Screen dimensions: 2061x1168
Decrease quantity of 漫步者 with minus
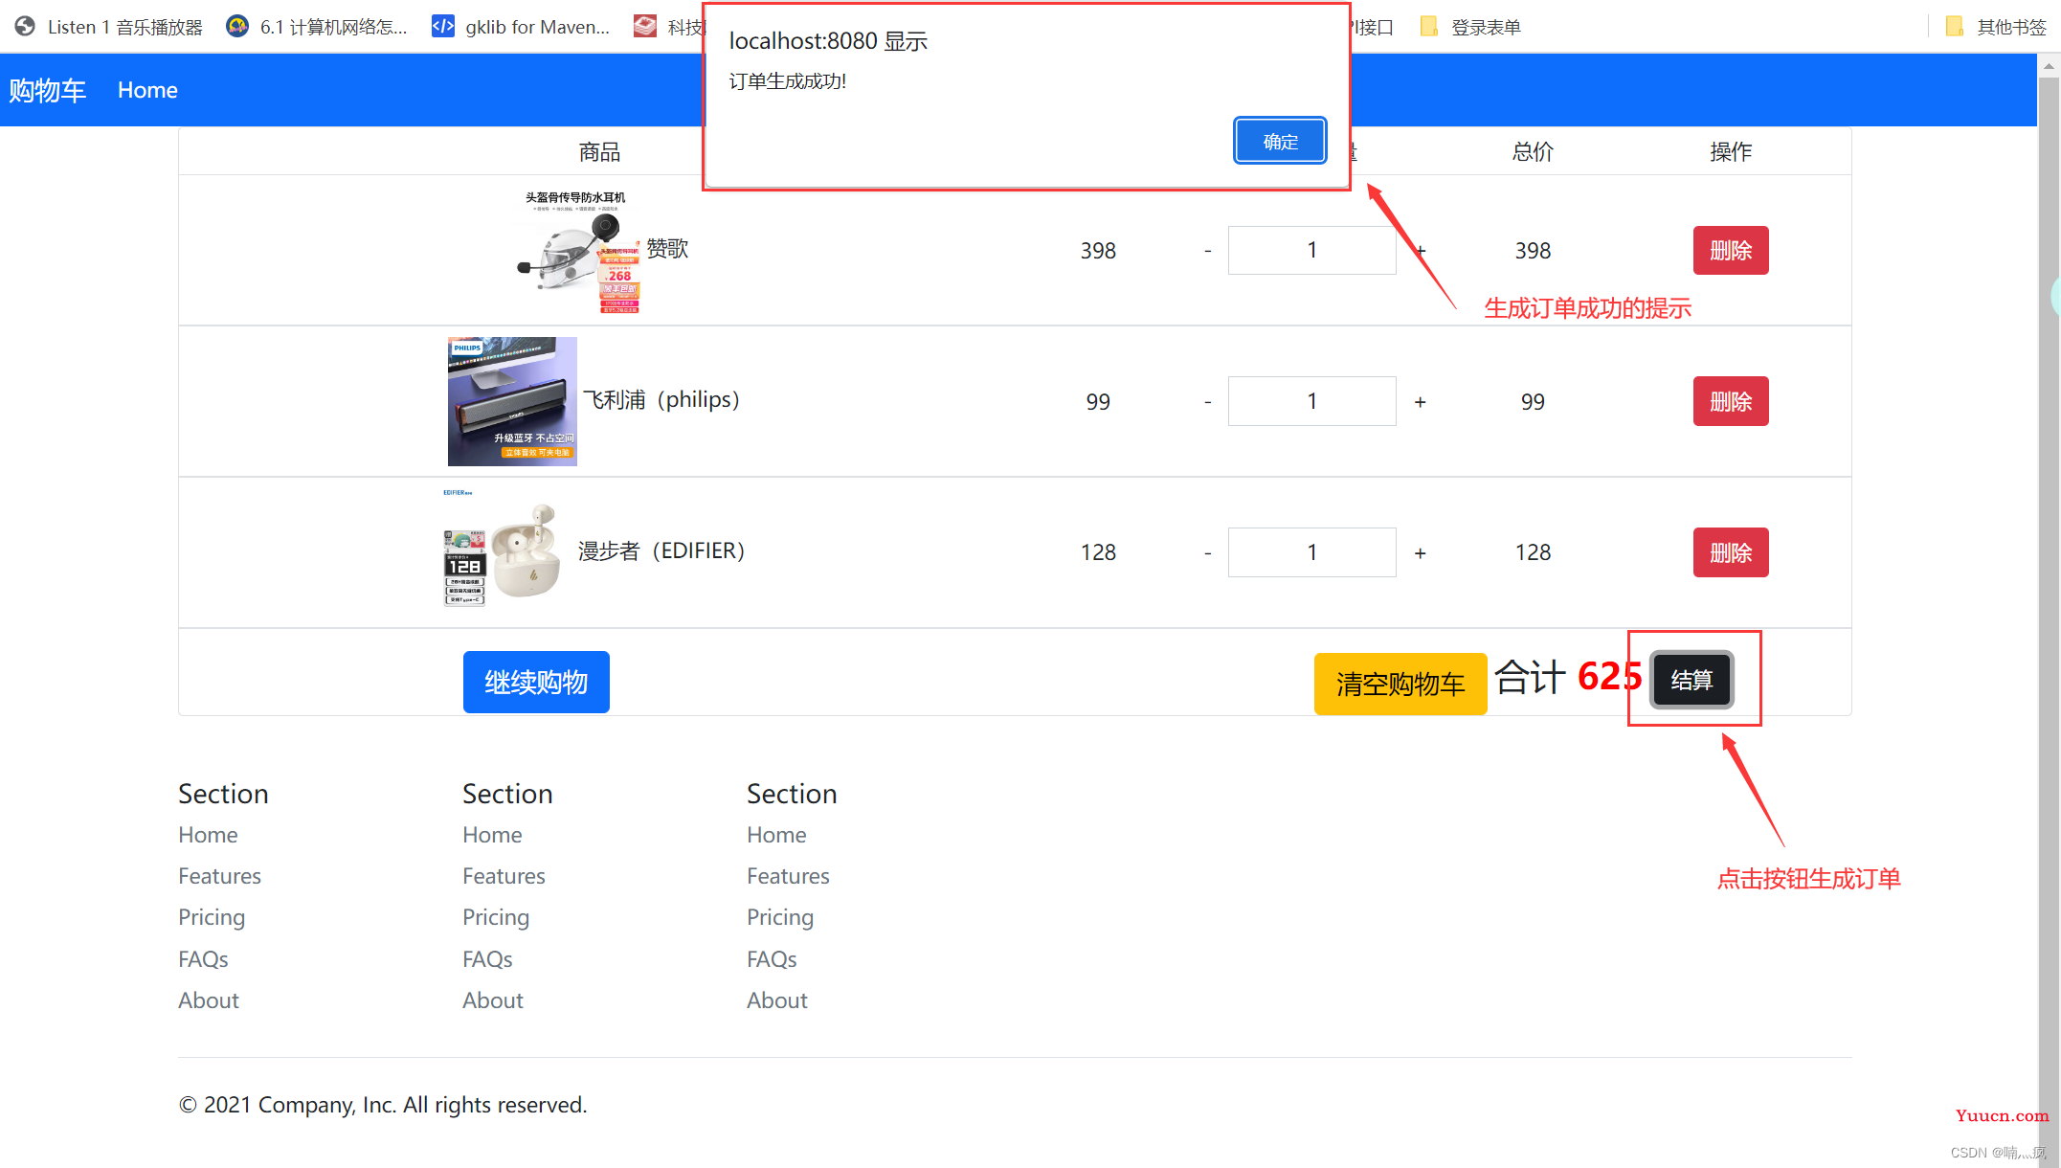coord(1207,553)
